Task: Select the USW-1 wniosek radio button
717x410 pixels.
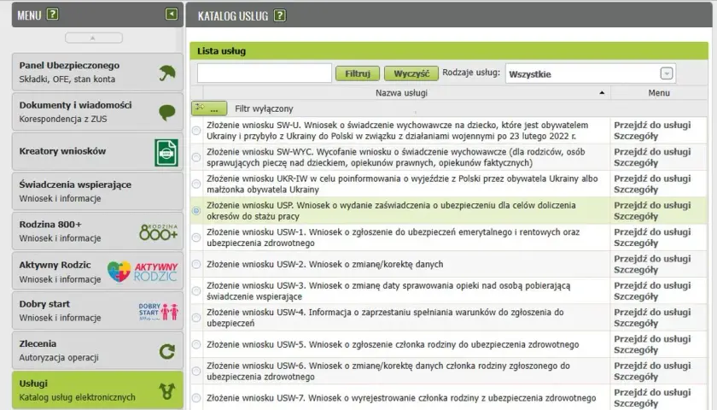Action: (196, 237)
